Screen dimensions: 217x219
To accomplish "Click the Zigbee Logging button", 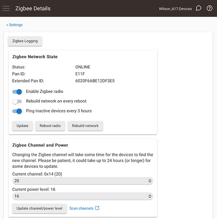I will [25, 41].
